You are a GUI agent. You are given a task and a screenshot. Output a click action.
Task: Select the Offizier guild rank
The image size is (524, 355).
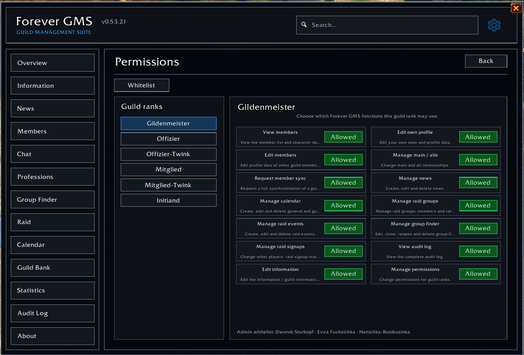click(168, 139)
